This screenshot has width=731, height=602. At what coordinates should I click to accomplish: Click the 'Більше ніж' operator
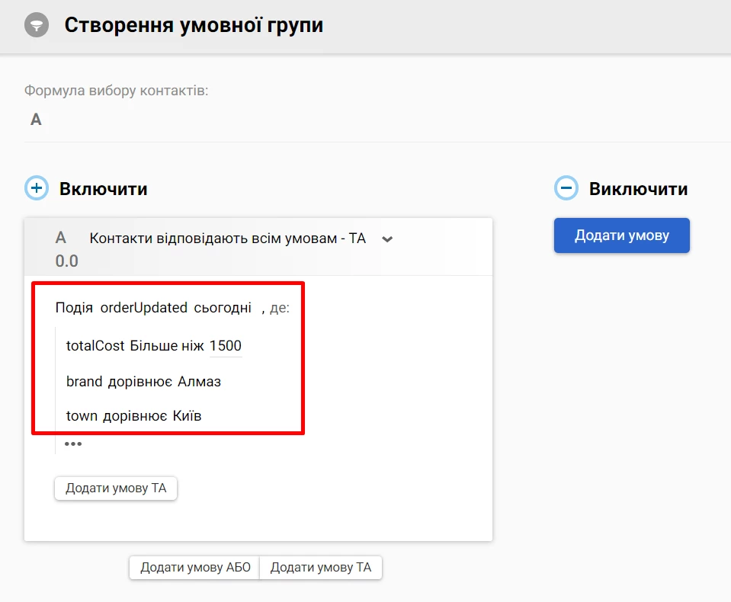click(167, 346)
